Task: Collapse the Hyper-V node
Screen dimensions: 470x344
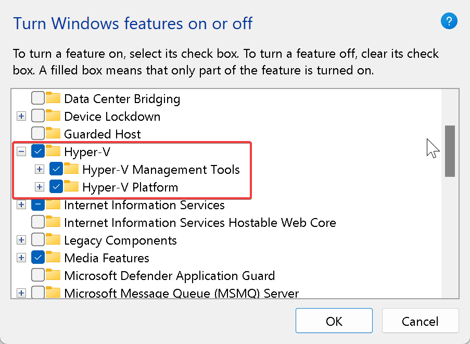Action: [21, 151]
